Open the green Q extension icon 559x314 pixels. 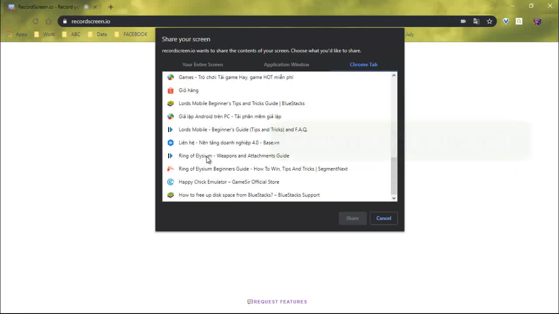click(x=519, y=21)
